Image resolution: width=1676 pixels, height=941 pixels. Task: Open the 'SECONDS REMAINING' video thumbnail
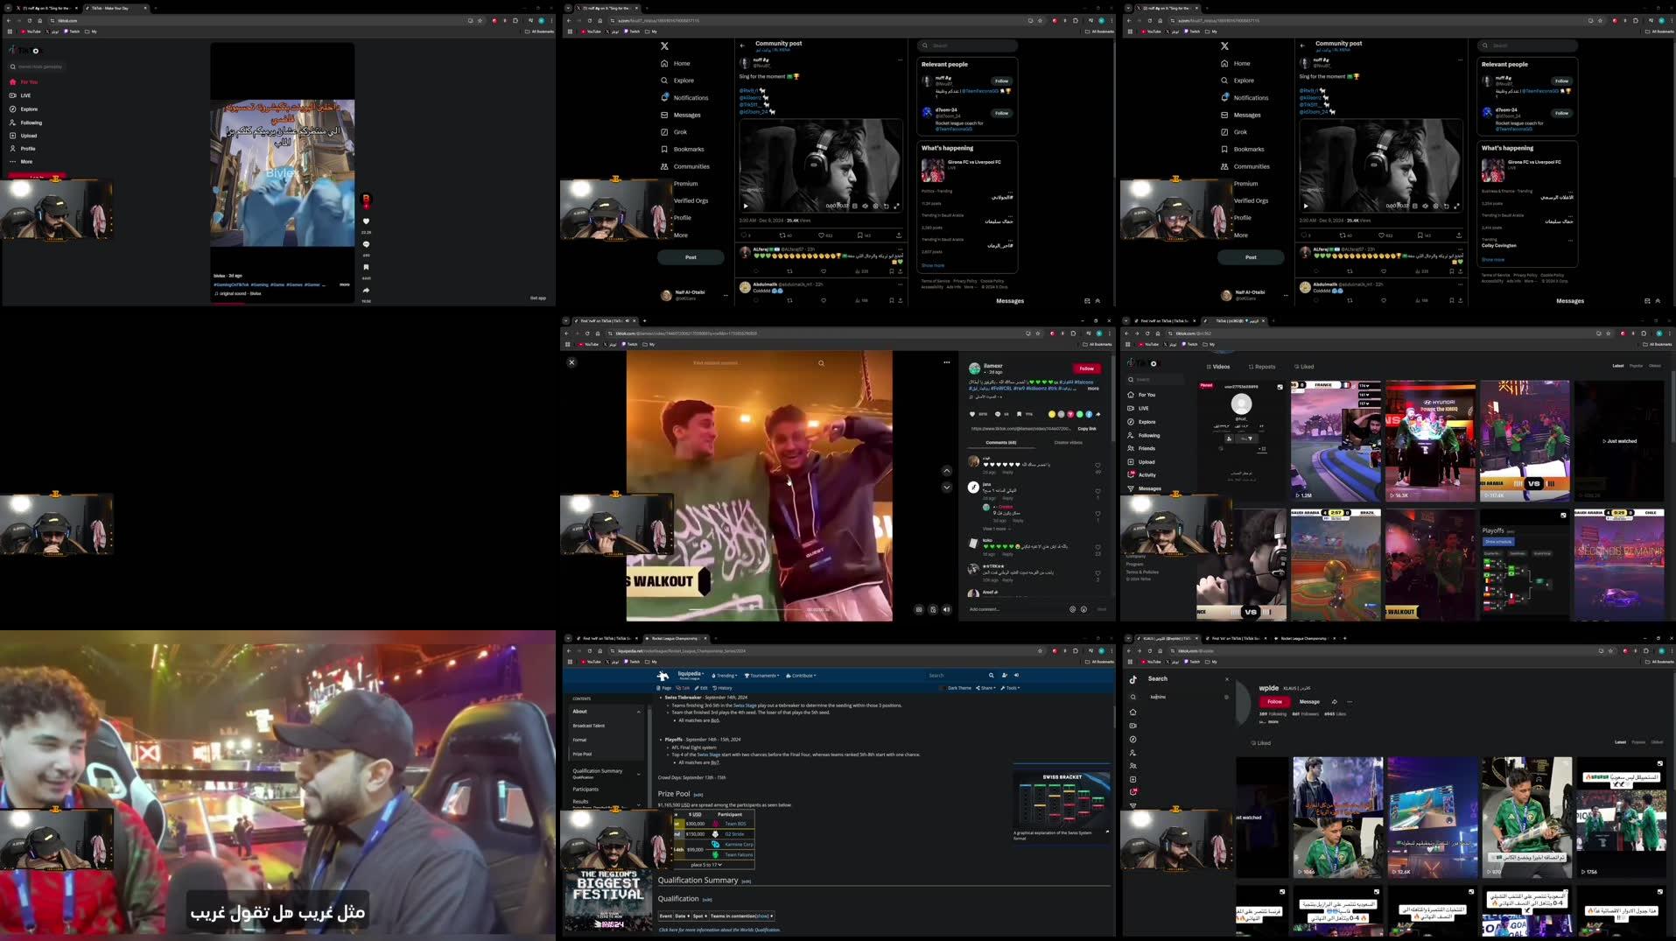1618,565
